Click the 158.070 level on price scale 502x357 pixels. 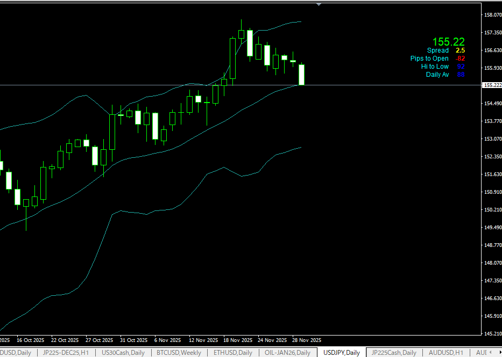[x=490, y=15]
